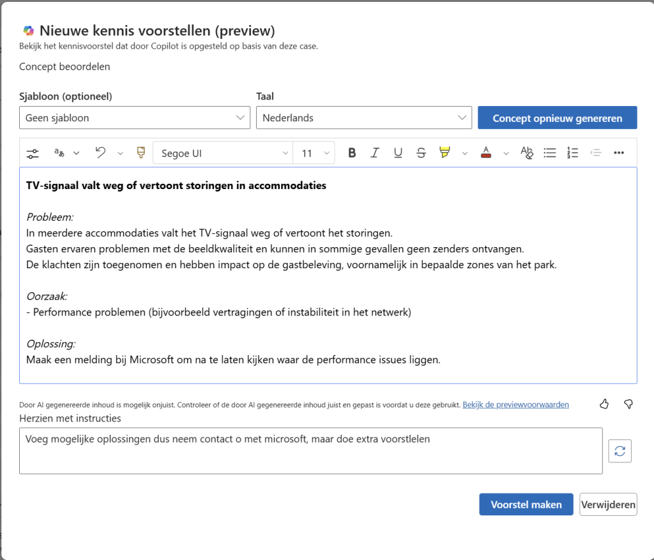The width and height of the screenshot is (654, 560).
Task: Open the Taal dropdown showing Nederlands
Action: 363,117
